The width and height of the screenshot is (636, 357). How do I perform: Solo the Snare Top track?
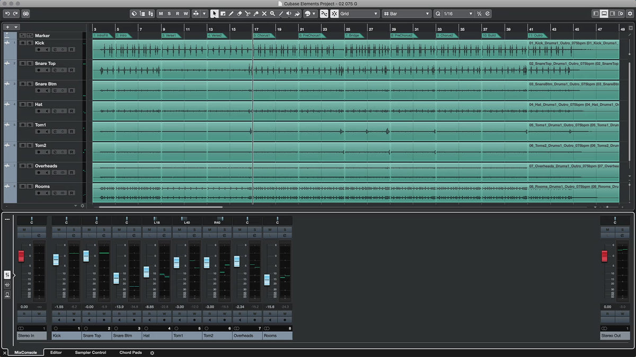pos(29,63)
